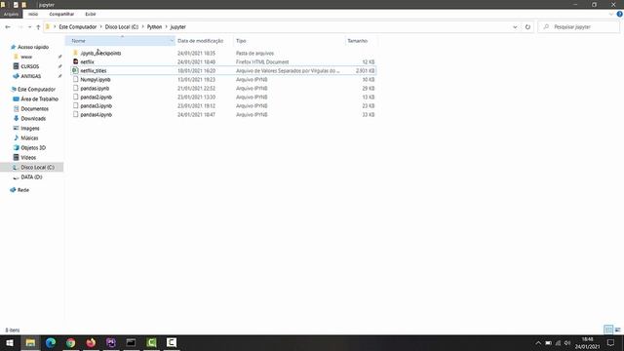Select pandas2.ipynb file
Viewport: 624px width, 351px height.
(96, 97)
